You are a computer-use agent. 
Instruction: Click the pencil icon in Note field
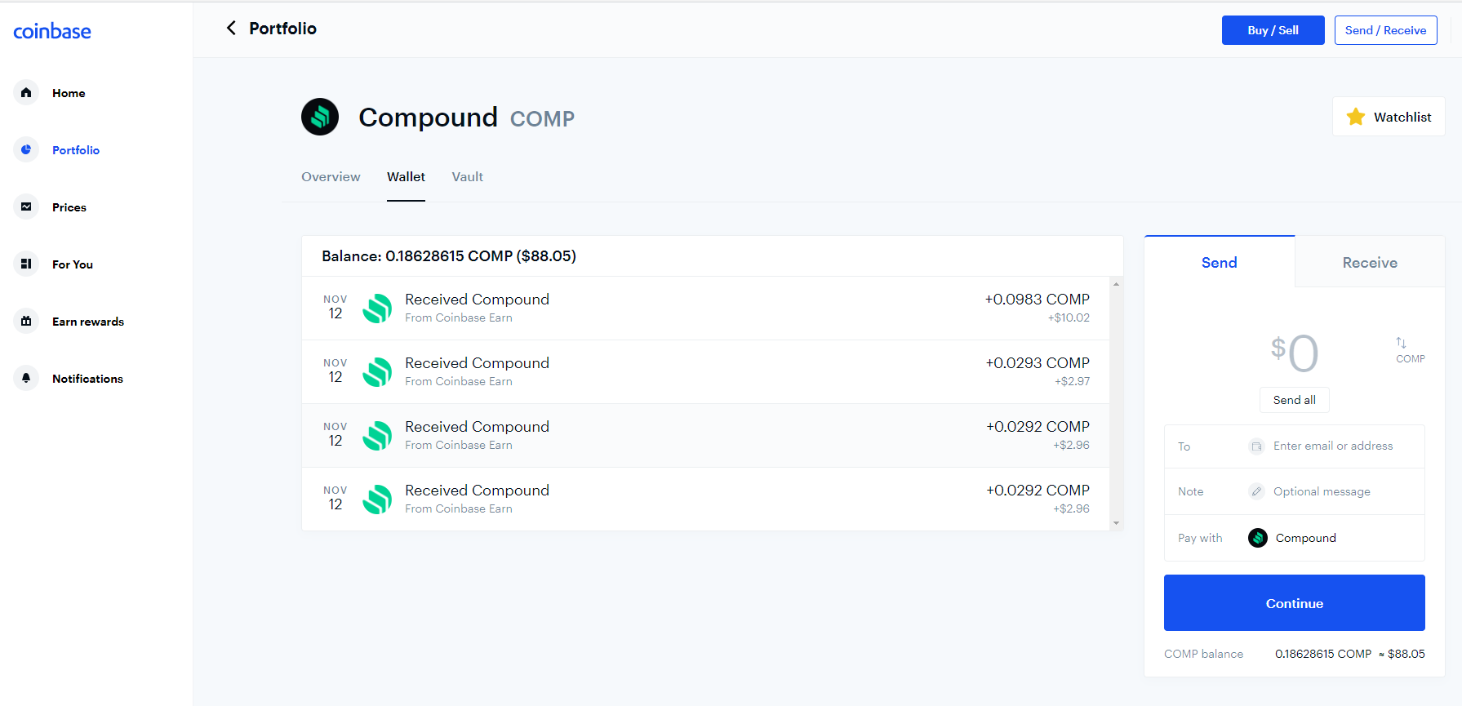(x=1257, y=491)
